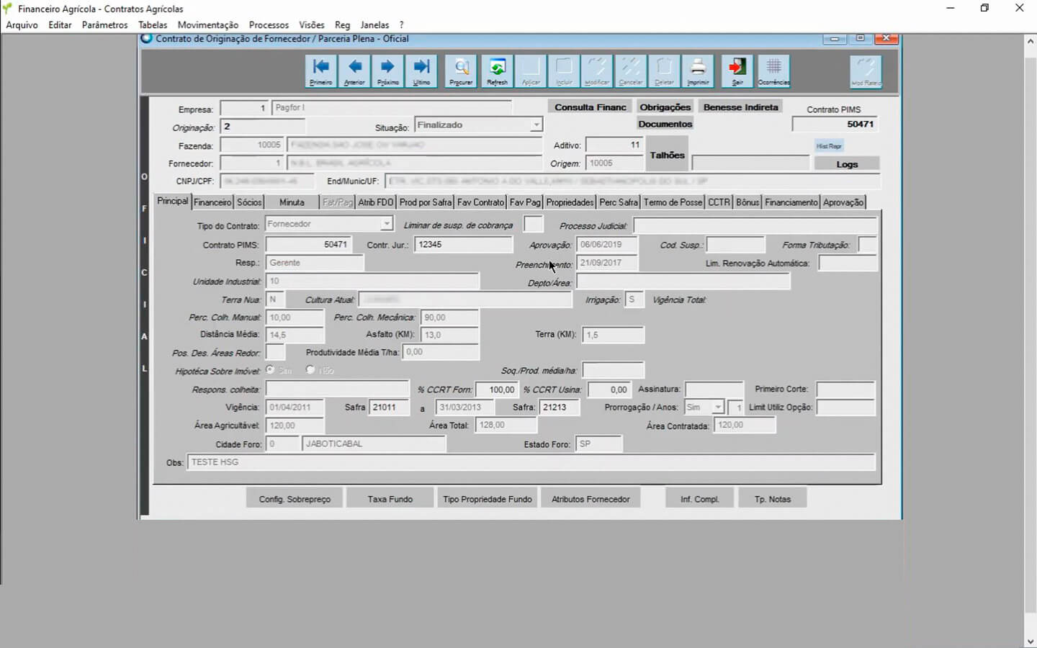Viewport: 1037px width, 648px height.
Task: Select 'Sim' for Hipotéca Sobre Imóvel
Action: click(x=271, y=370)
